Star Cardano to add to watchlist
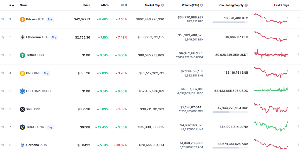This screenshot has height=151, width=302. tap(3, 145)
